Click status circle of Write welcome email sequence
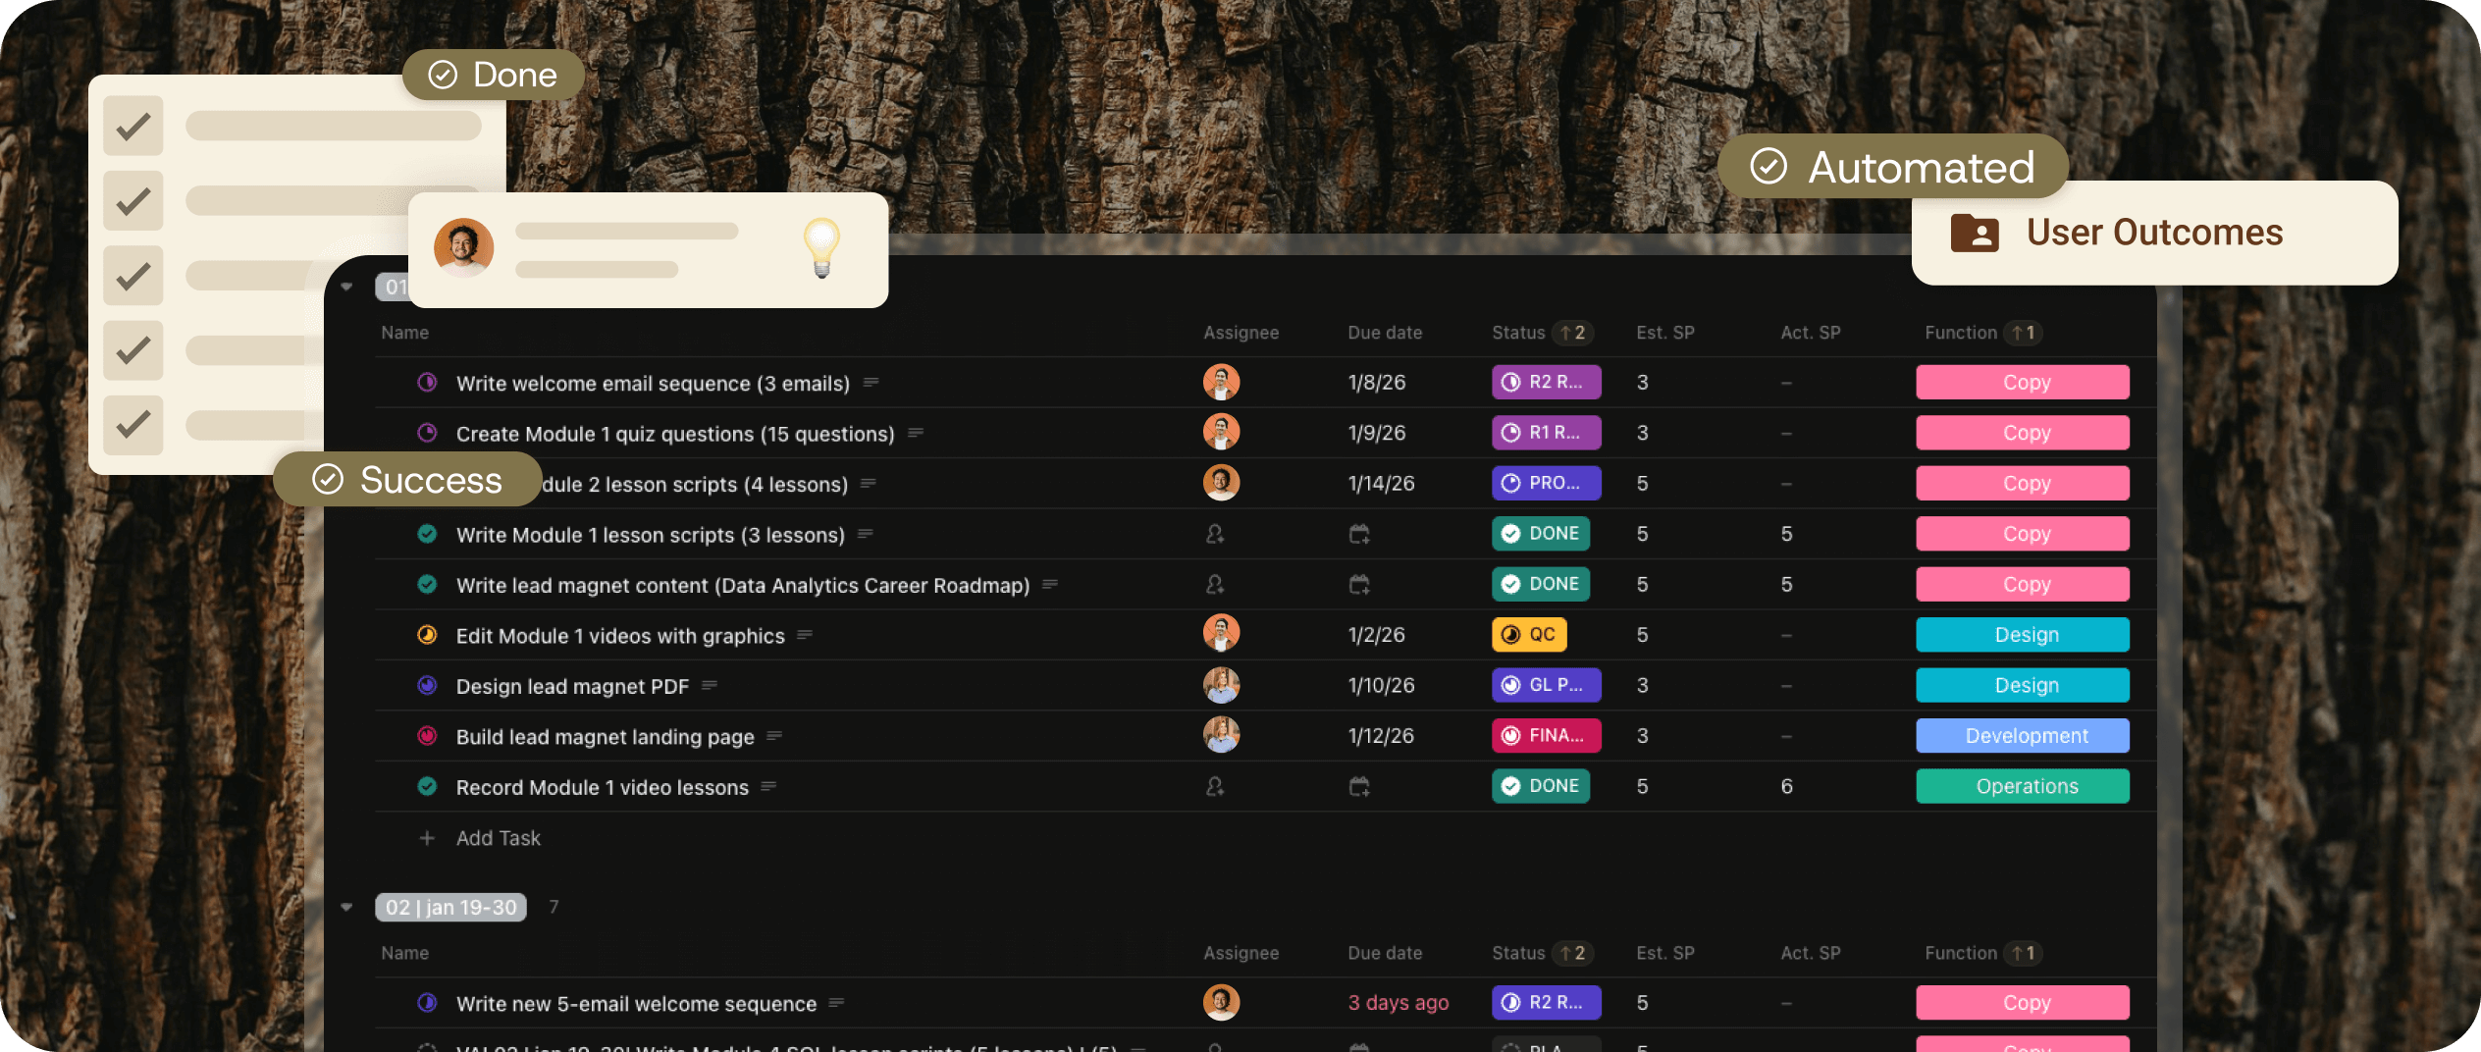The image size is (2481, 1052). coord(427,383)
